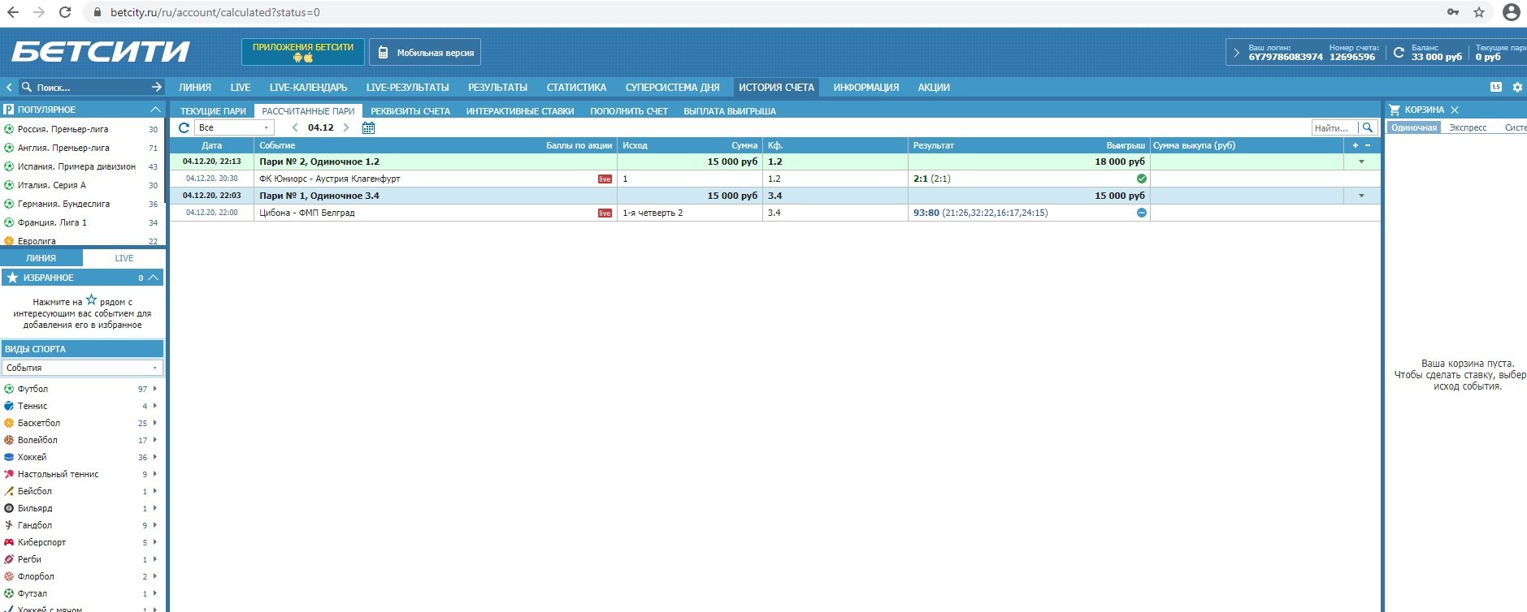
Task: Click the calendar date picker icon
Action: tap(368, 127)
